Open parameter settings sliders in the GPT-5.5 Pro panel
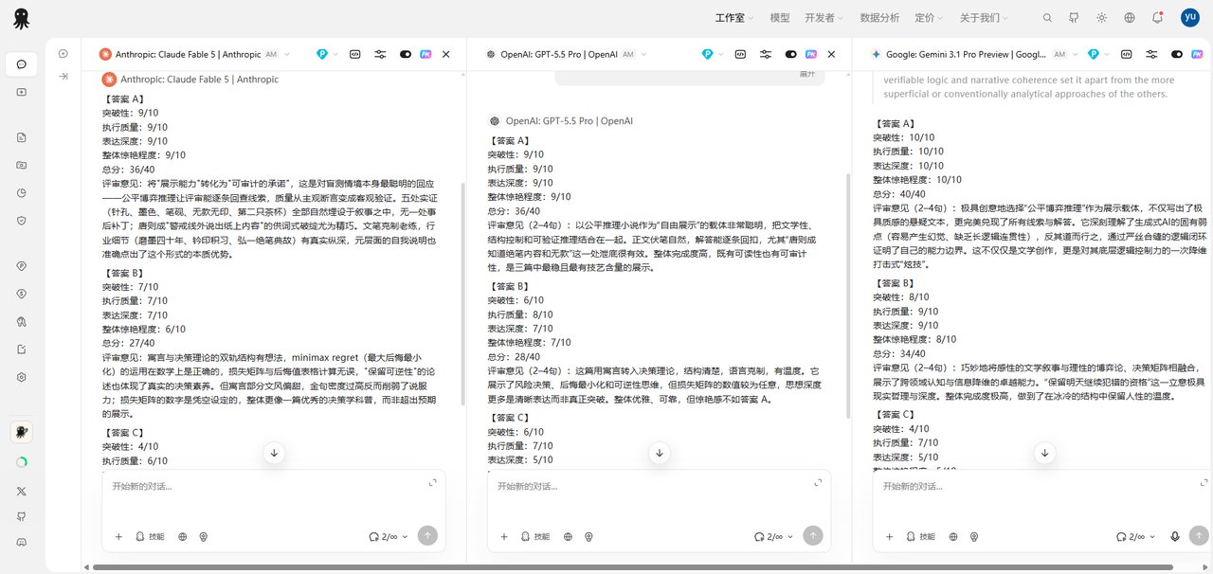This screenshot has height=574, width=1213. [766, 55]
